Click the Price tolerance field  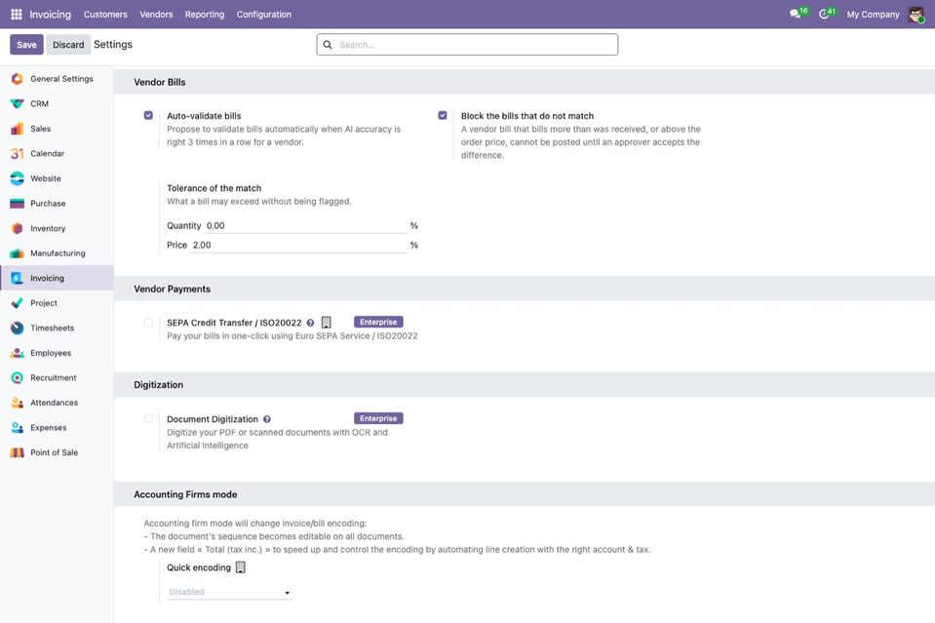point(298,245)
